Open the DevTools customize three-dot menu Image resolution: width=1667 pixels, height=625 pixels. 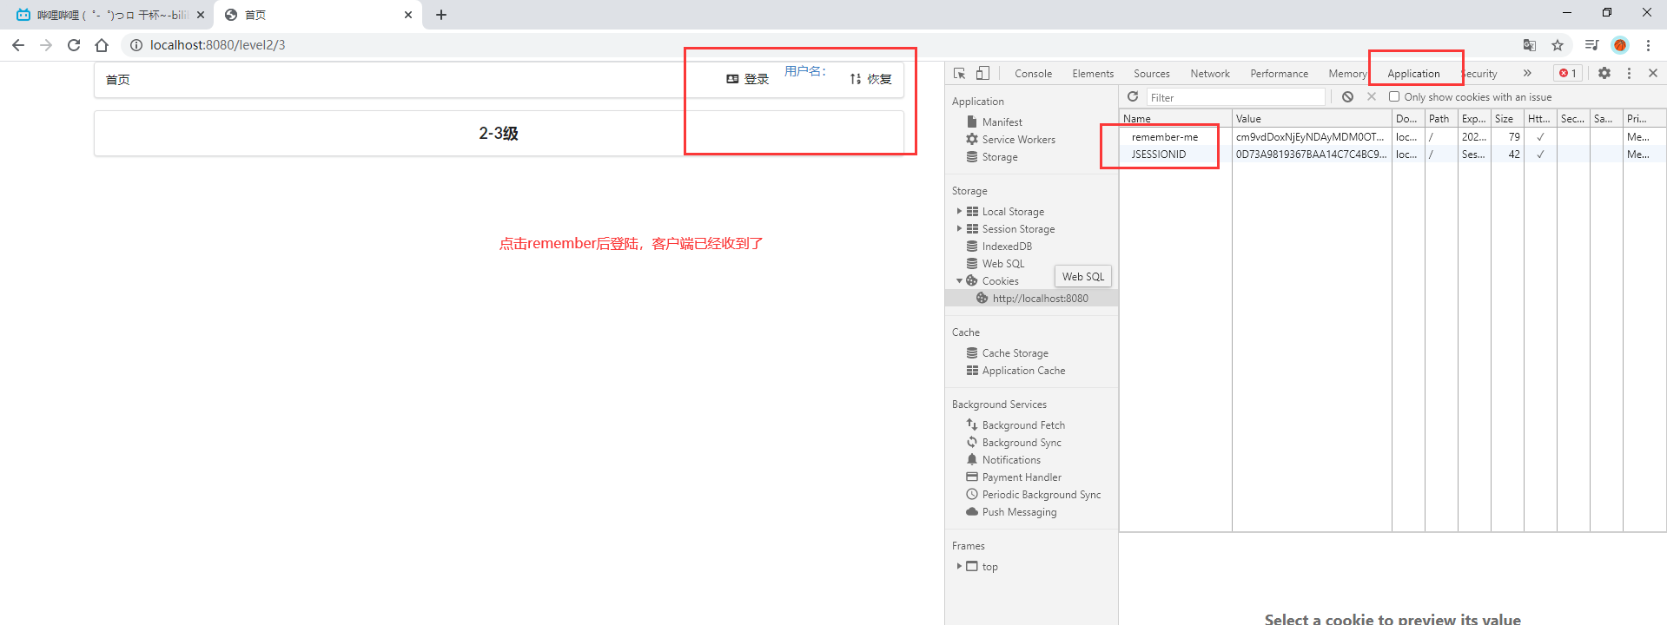tap(1629, 73)
